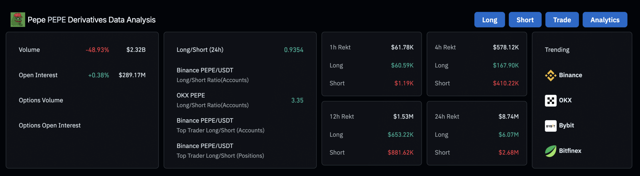This screenshot has width=640, height=176.
Task: Click the Open Interest row
Action: coord(82,75)
